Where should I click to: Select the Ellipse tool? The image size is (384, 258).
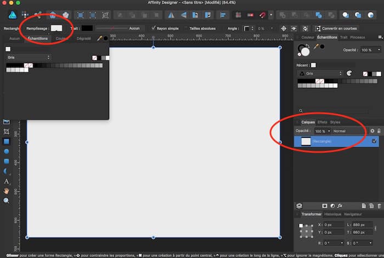point(7,151)
